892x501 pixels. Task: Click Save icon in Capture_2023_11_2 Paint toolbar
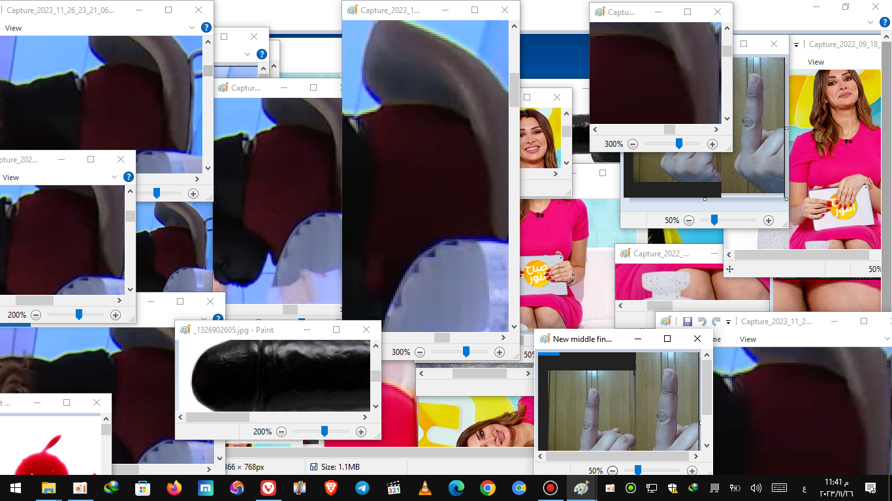687,322
